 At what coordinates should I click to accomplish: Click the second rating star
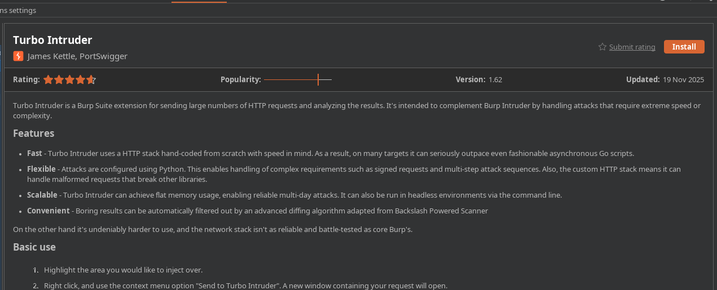(x=59, y=80)
